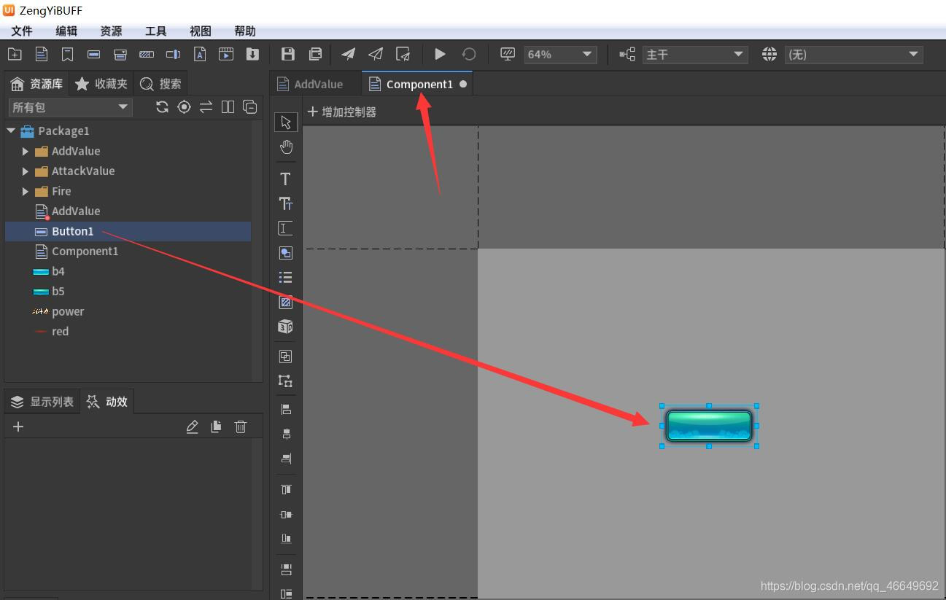Open the 主干 branch dropdown

(695, 55)
